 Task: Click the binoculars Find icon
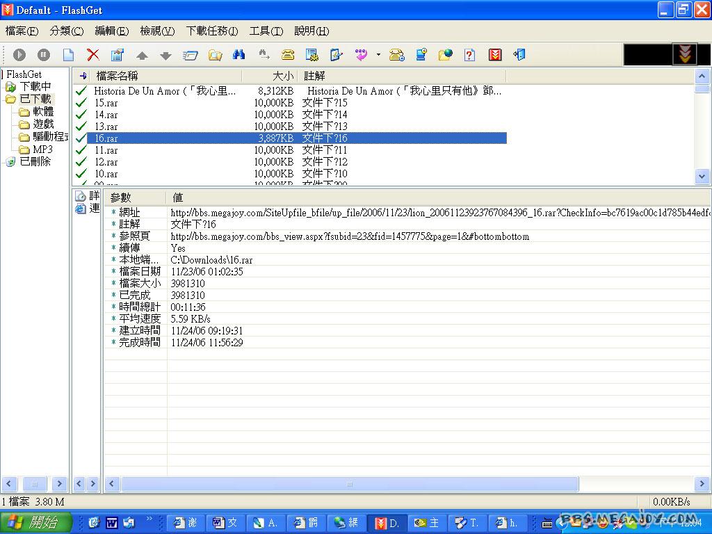pyautogui.click(x=239, y=55)
